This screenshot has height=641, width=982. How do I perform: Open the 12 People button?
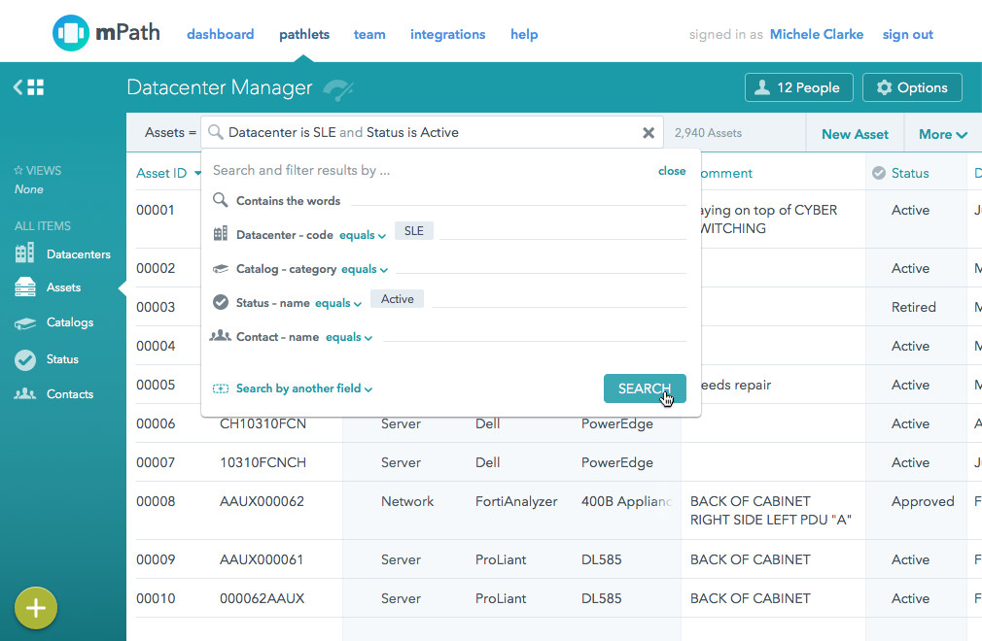798,87
